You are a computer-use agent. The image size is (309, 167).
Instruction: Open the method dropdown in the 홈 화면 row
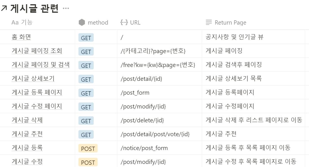click(86, 37)
